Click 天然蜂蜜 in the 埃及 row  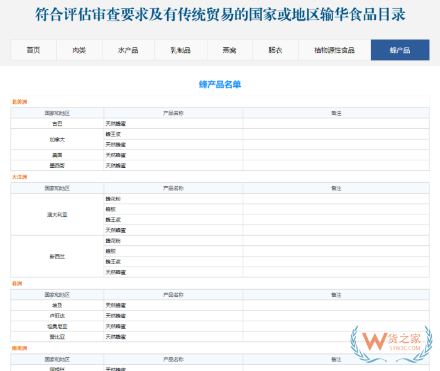click(116, 306)
